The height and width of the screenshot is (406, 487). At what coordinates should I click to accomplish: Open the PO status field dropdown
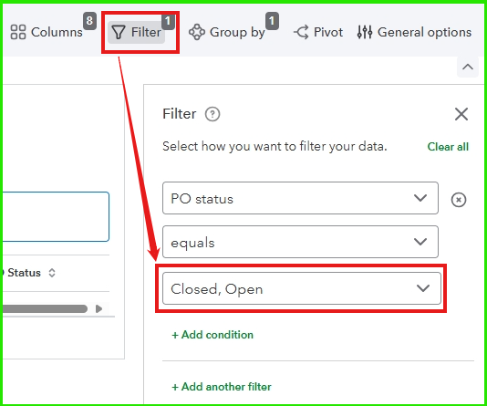coord(300,198)
